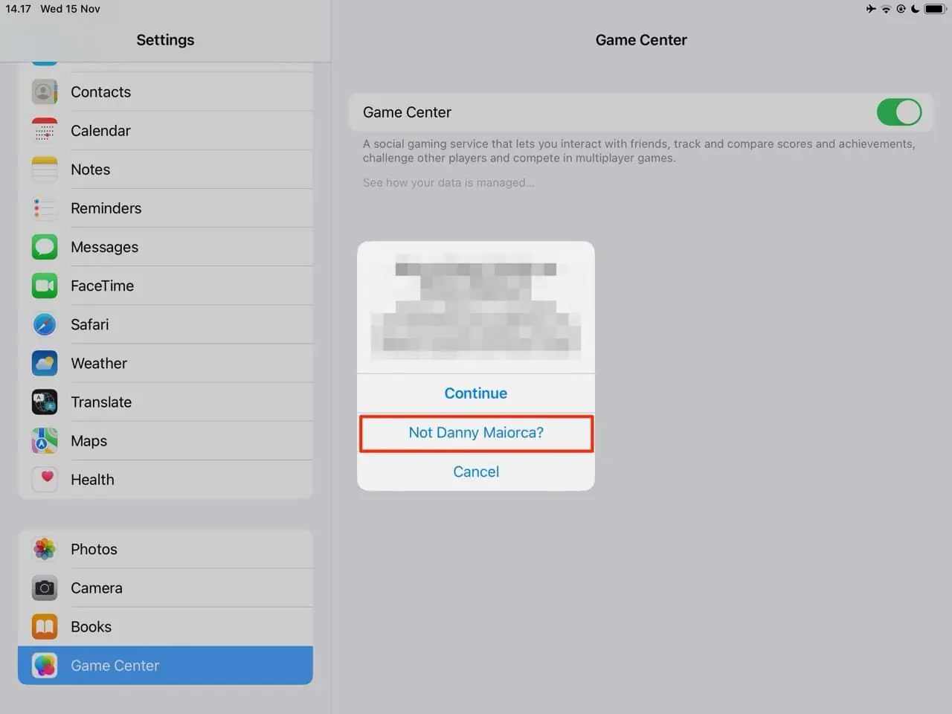Select the Photos settings row
Viewport: 952px width, 714px height.
point(94,549)
